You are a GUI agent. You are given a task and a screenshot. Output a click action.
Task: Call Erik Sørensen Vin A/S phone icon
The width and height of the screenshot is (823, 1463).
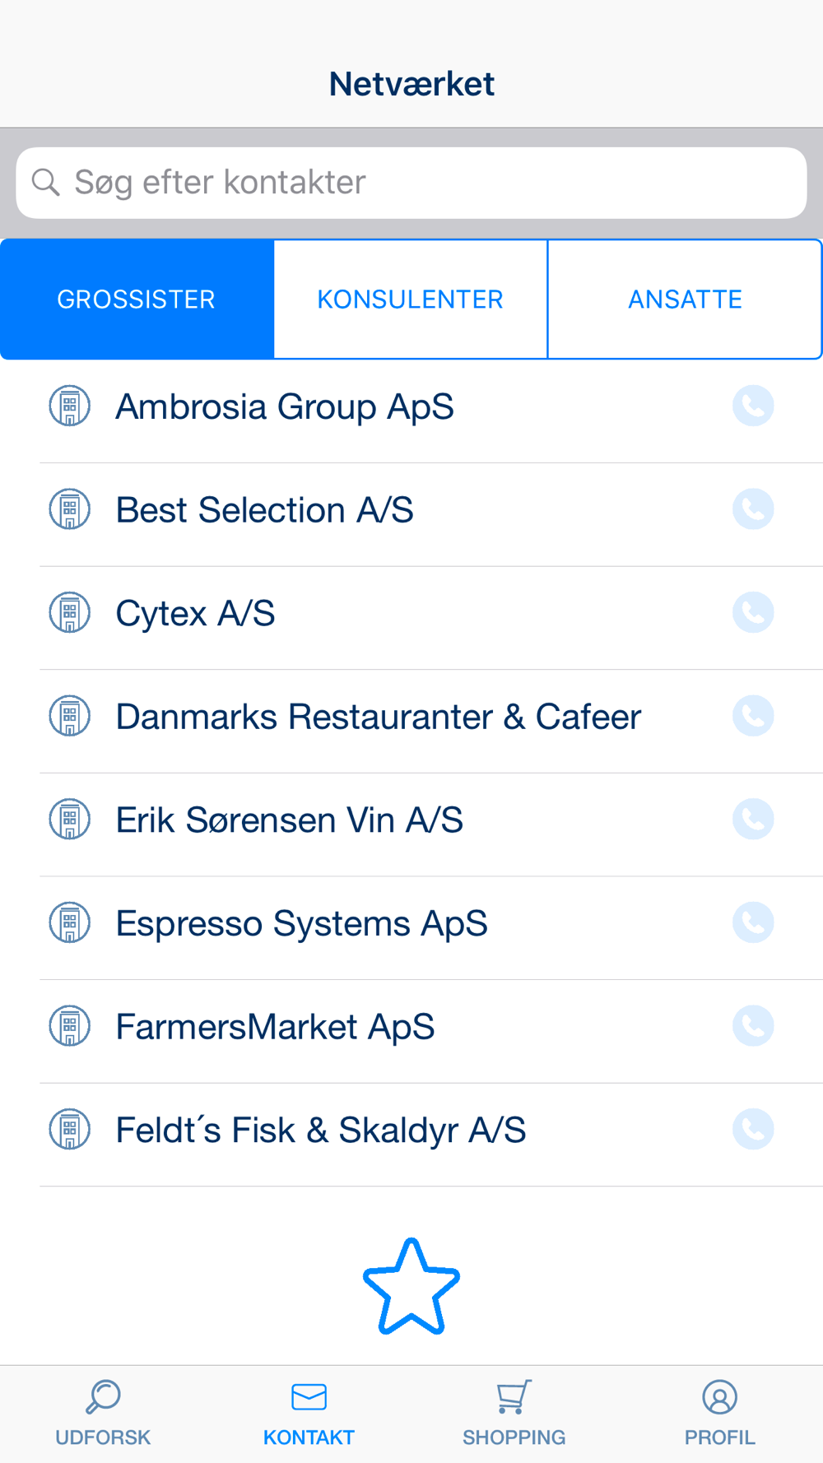point(753,820)
